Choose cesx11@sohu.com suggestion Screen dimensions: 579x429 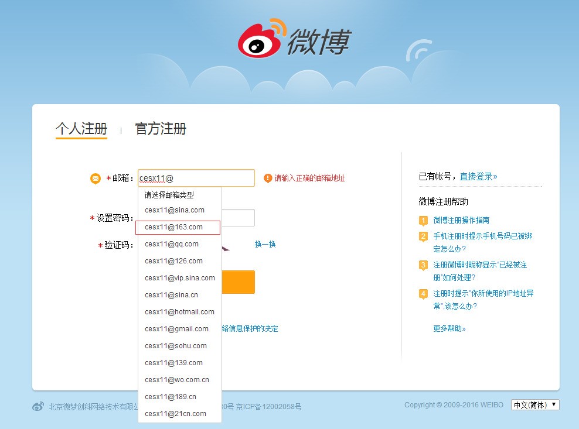[180, 346]
